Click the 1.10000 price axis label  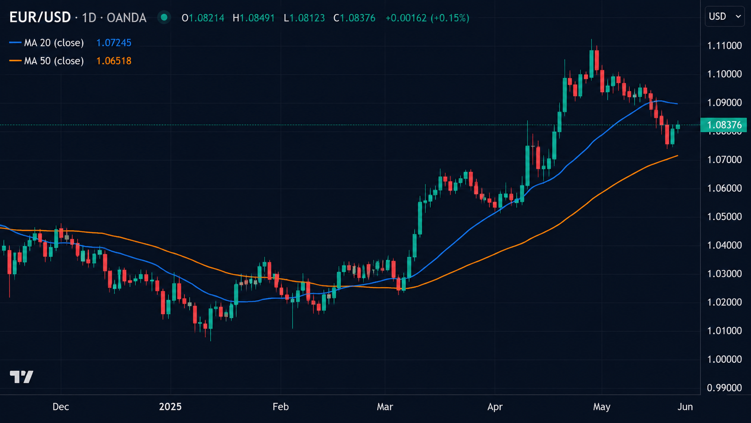click(x=724, y=74)
